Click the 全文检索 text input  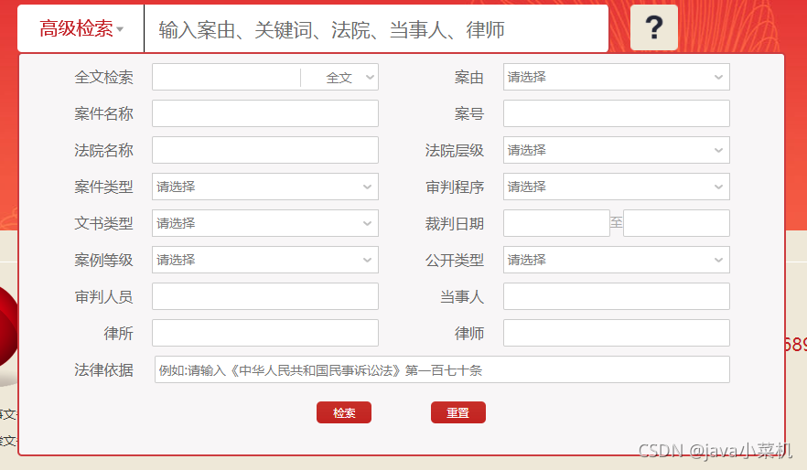227,77
